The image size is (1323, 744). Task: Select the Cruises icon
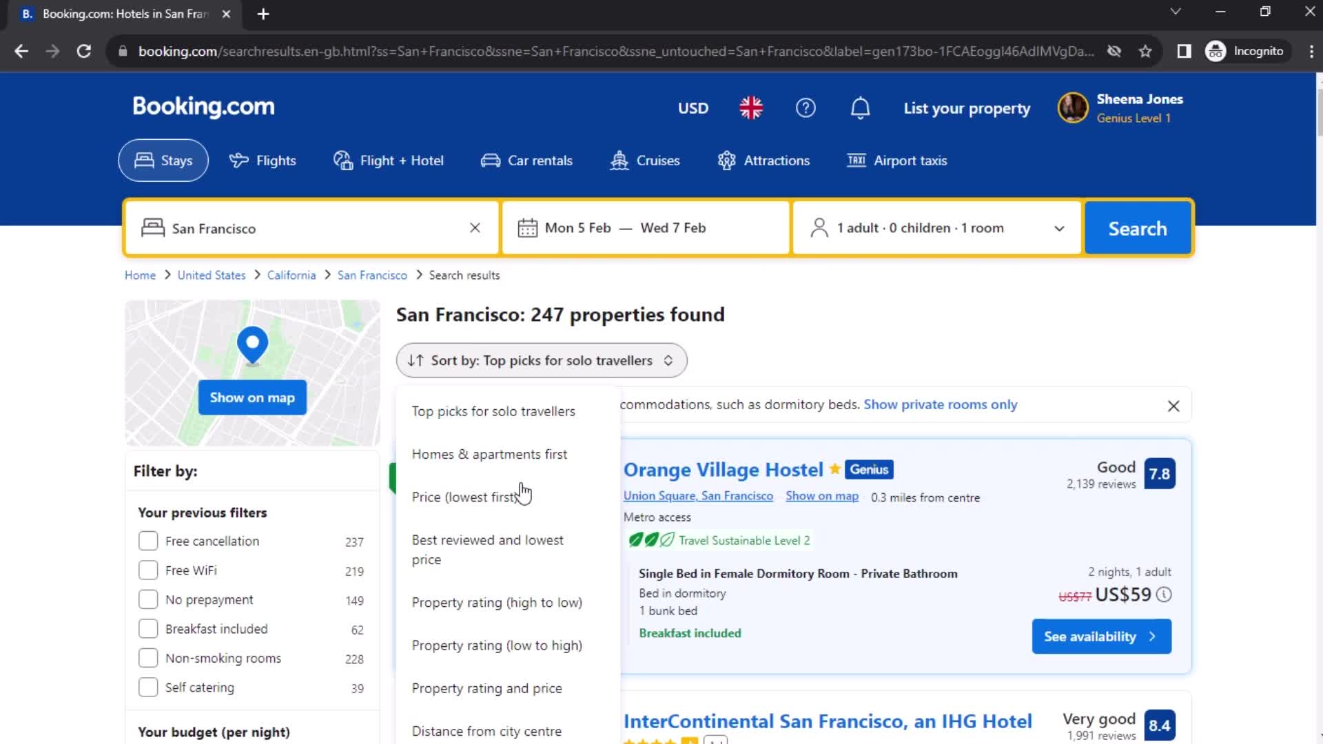tap(619, 160)
